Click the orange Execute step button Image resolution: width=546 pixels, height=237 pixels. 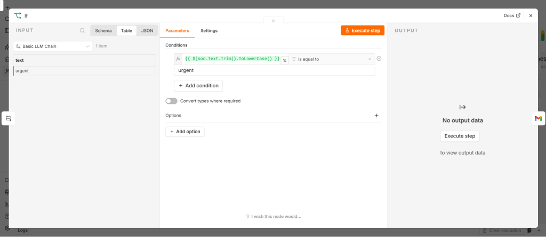coord(363,30)
